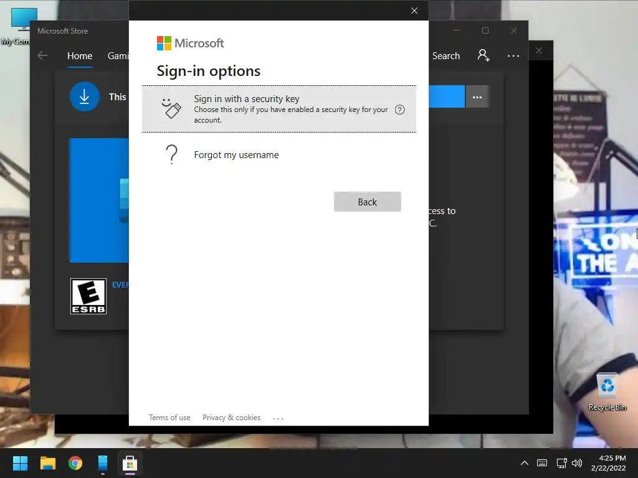Go back in Microsoft Store window
638x478 pixels.
click(42, 55)
